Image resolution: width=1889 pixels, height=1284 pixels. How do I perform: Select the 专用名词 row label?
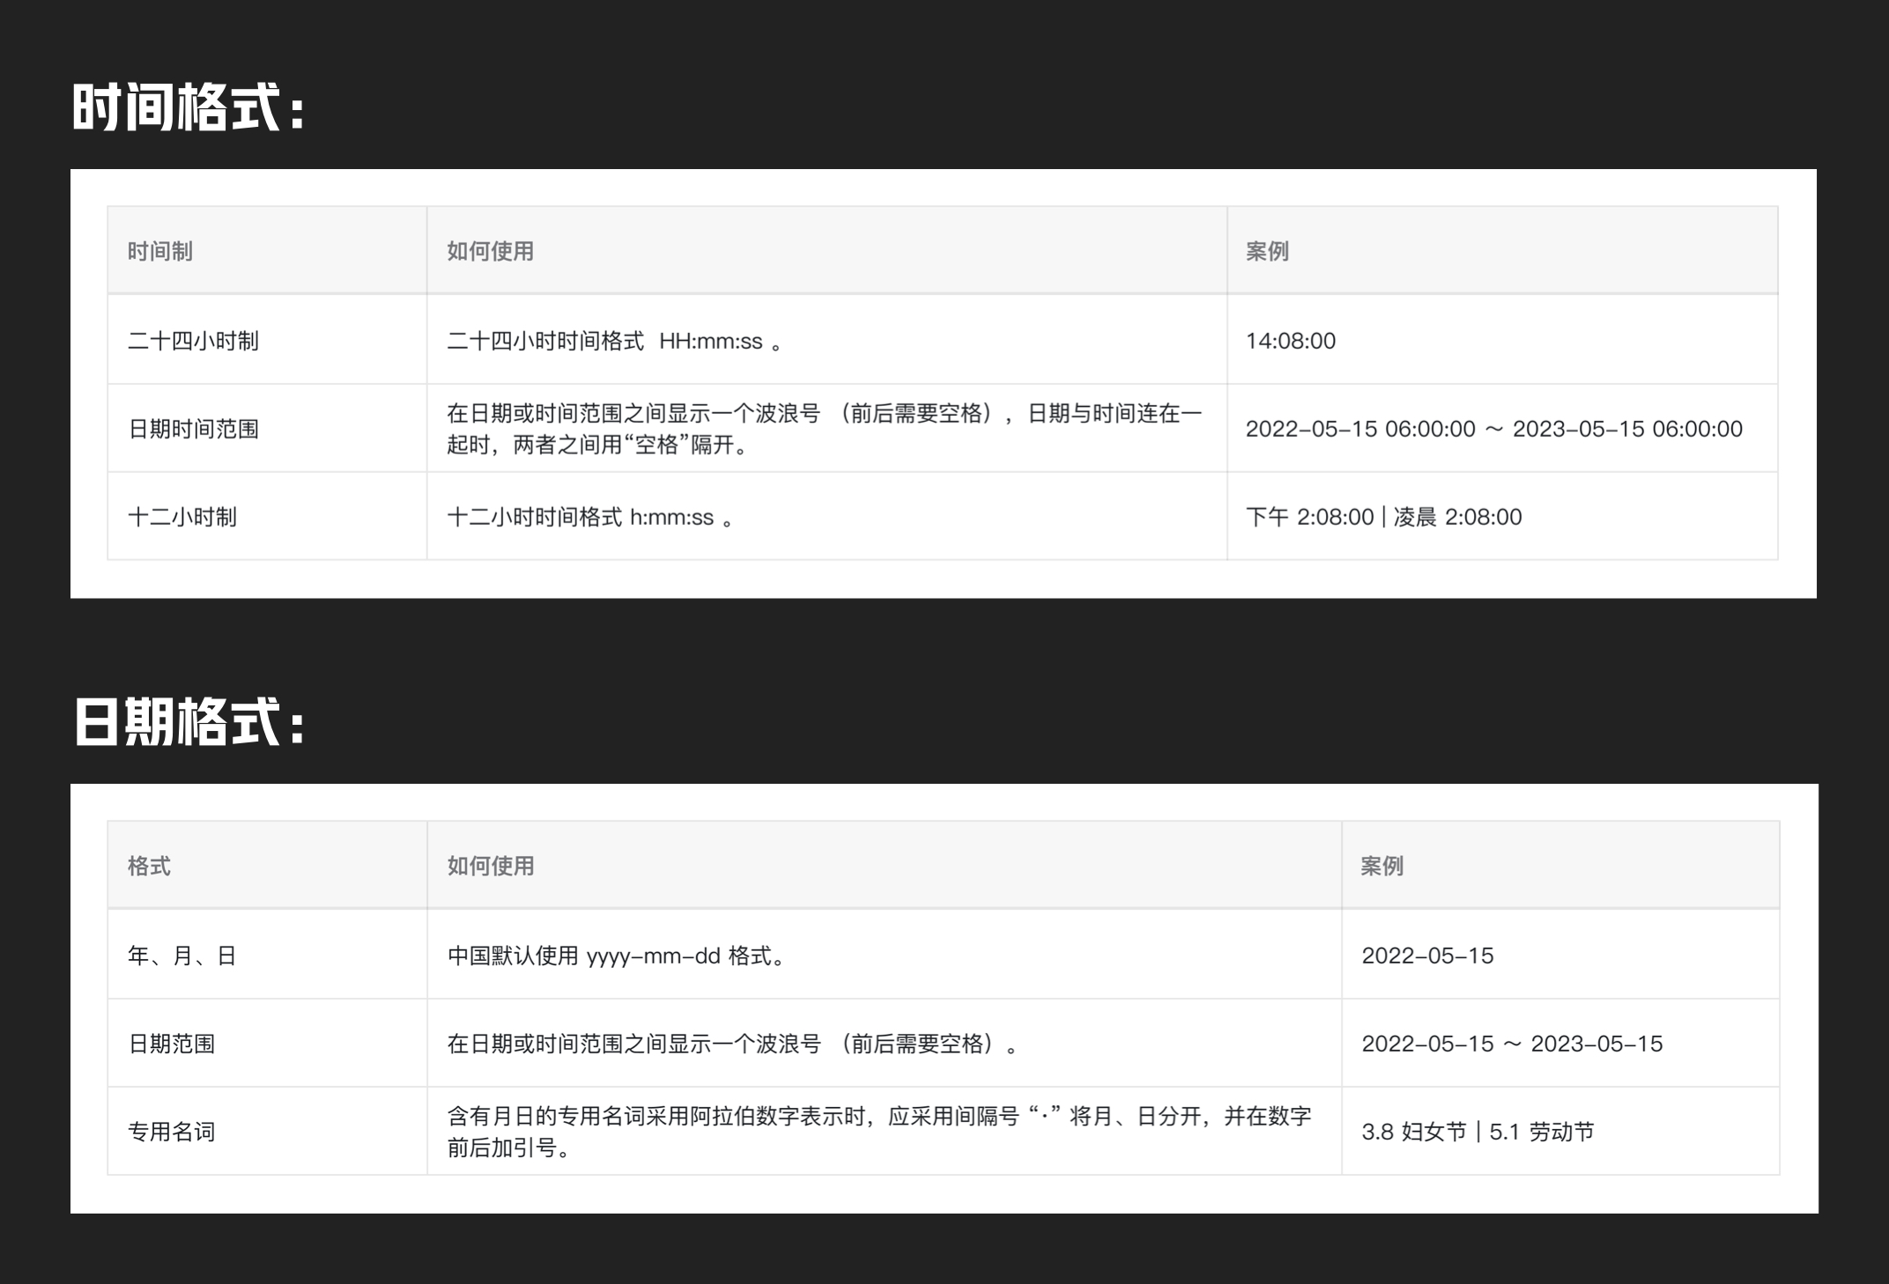click(x=172, y=1132)
